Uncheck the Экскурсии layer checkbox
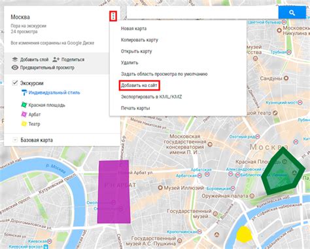Viewport: 310px width, 249px height. point(15,83)
